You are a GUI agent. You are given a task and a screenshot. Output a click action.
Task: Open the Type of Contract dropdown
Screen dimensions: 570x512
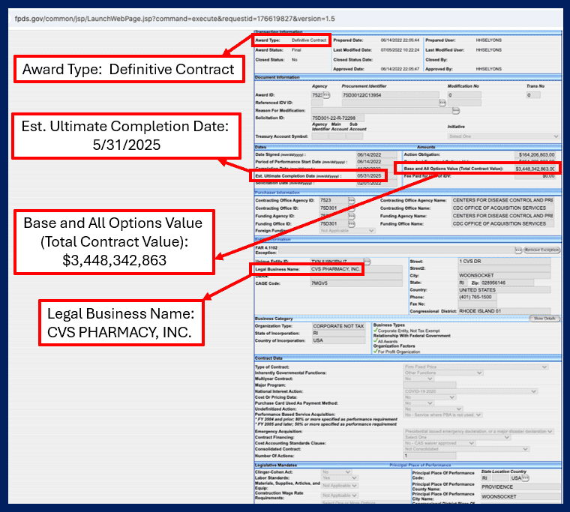(x=475, y=367)
